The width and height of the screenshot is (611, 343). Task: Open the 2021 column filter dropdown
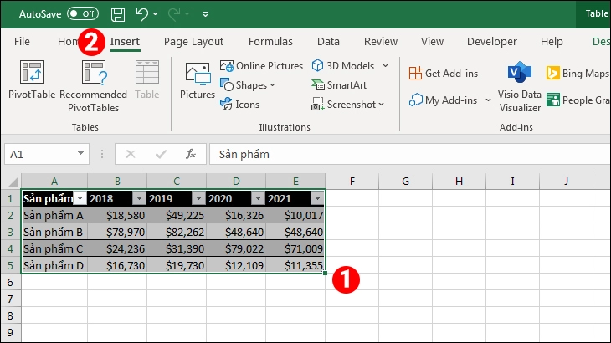(x=317, y=198)
